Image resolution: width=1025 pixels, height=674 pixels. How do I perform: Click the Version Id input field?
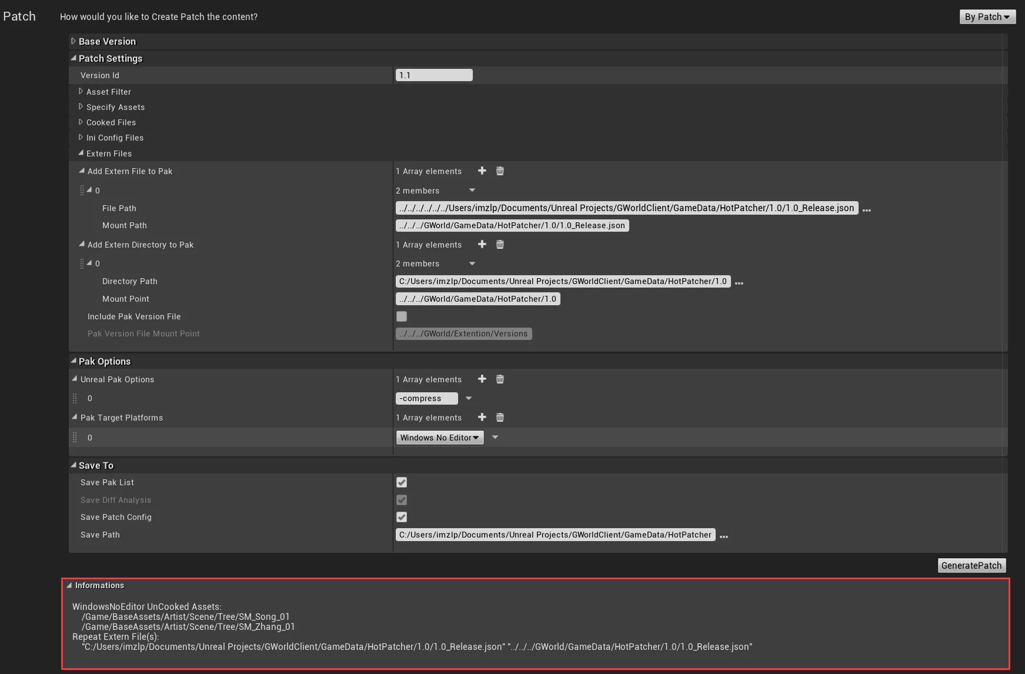pyautogui.click(x=434, y=75)
